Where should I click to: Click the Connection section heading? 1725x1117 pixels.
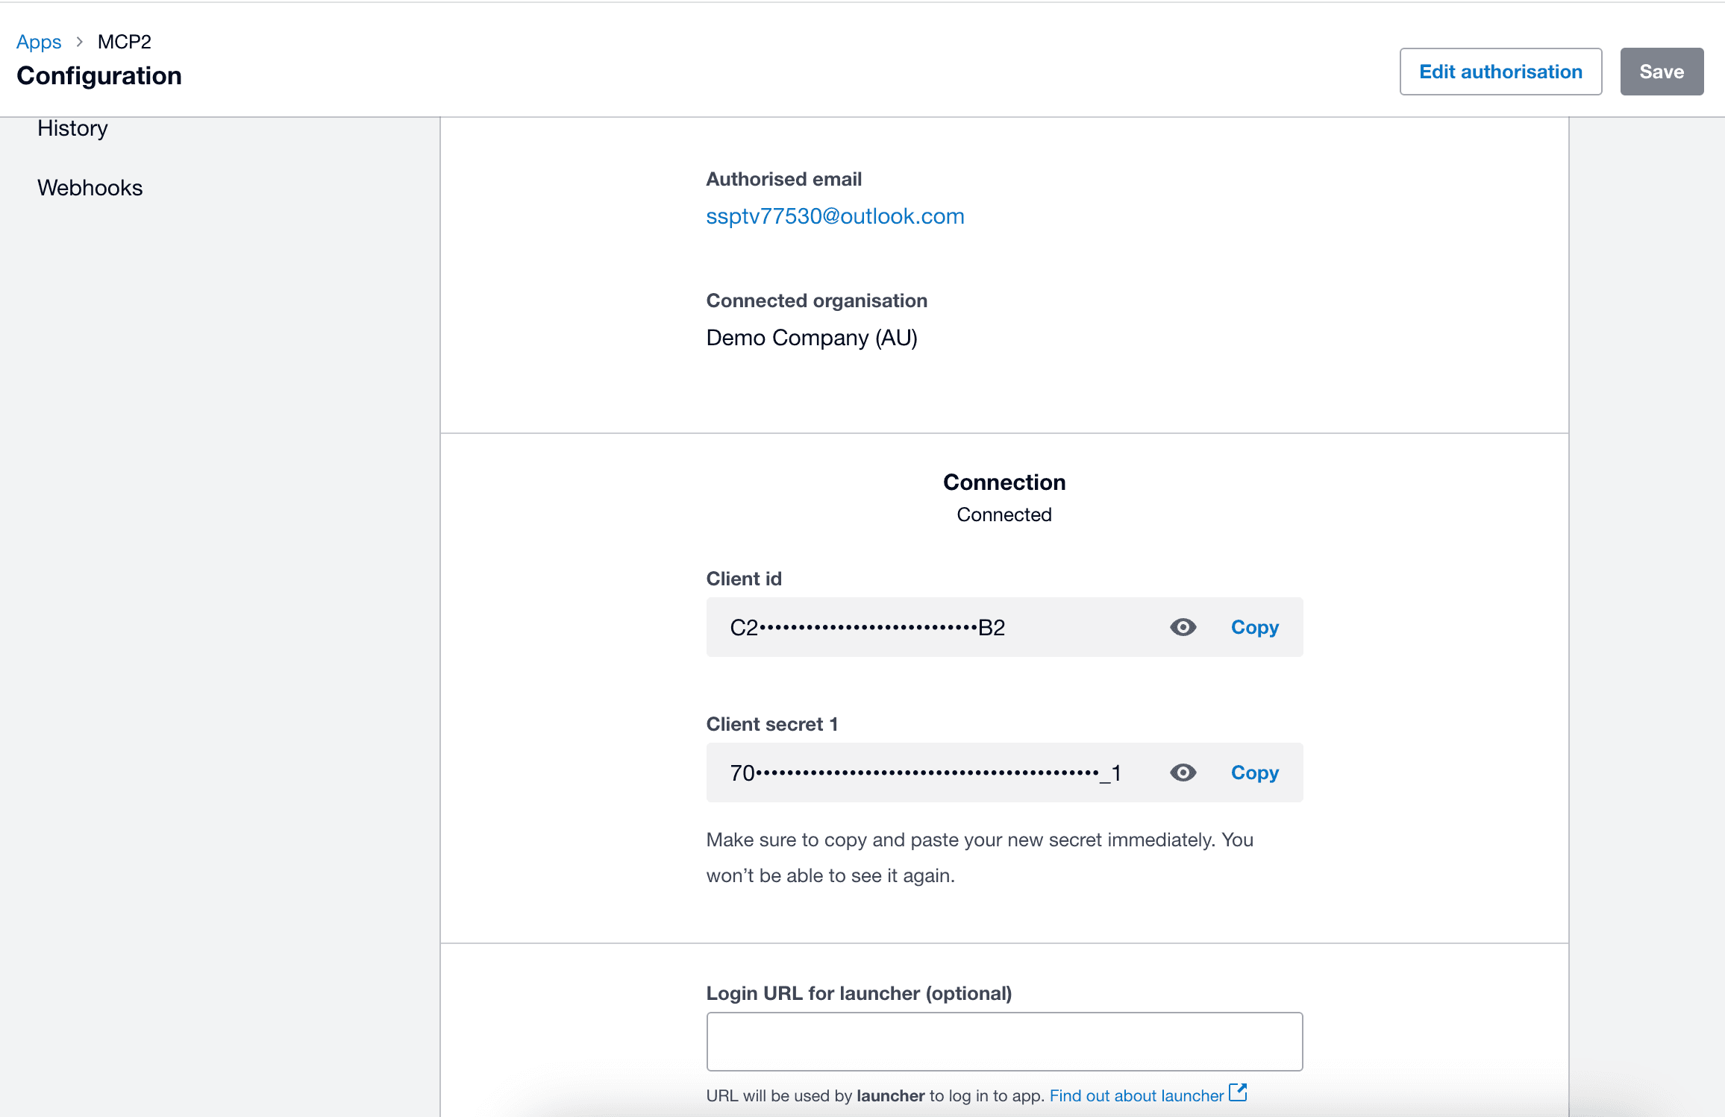(x=1004, y=482)
